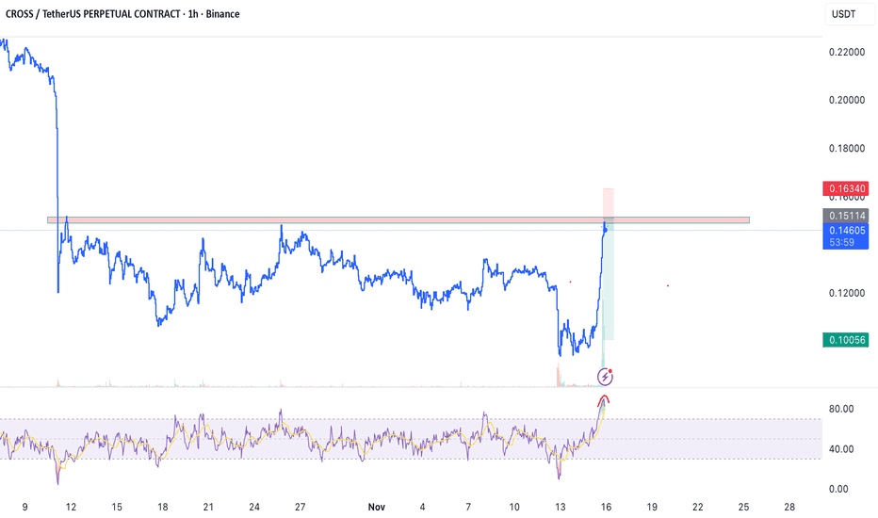Click the RSI 0.00 axis label
Viewport: 878px width, 518px height.
click(x=838, y=489)
